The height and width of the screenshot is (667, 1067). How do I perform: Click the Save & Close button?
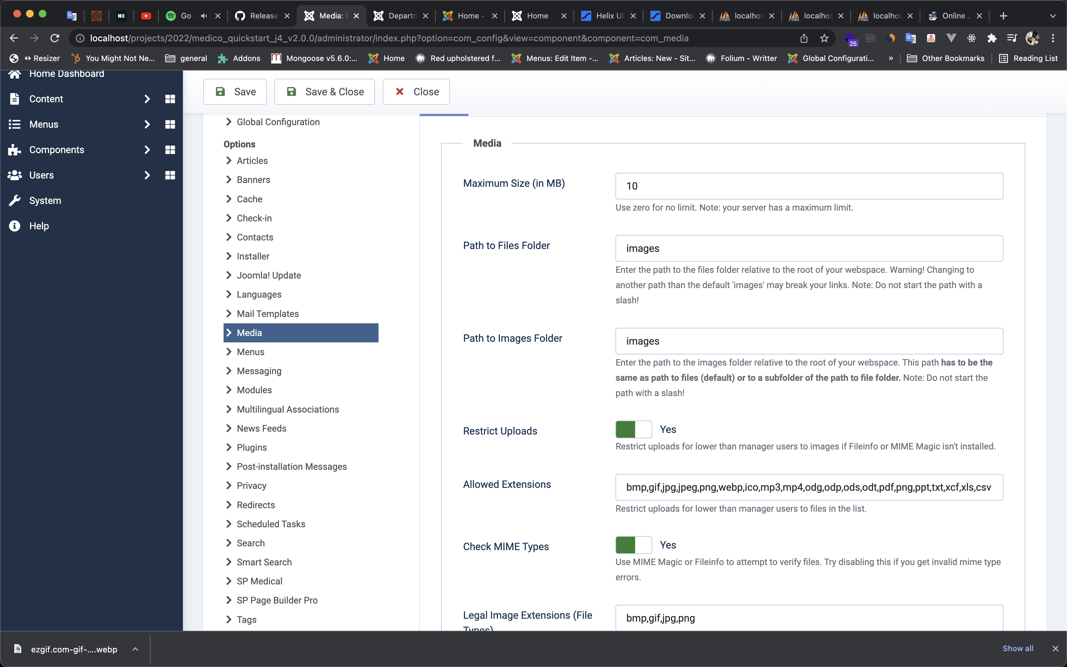click(325, 92)
